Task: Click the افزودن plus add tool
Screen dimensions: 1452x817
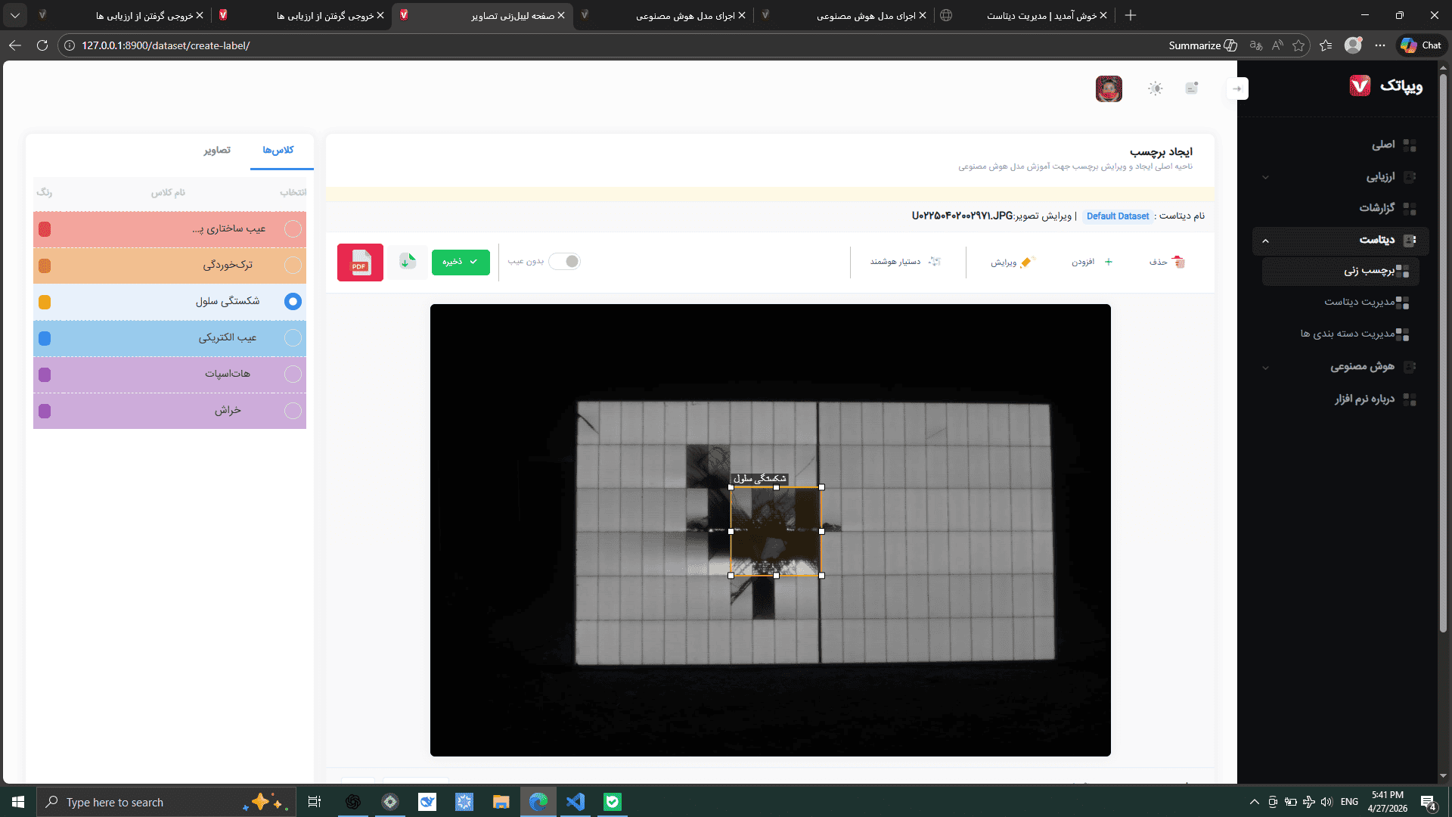Action: pyautogui.click(x=1109, y=262)
